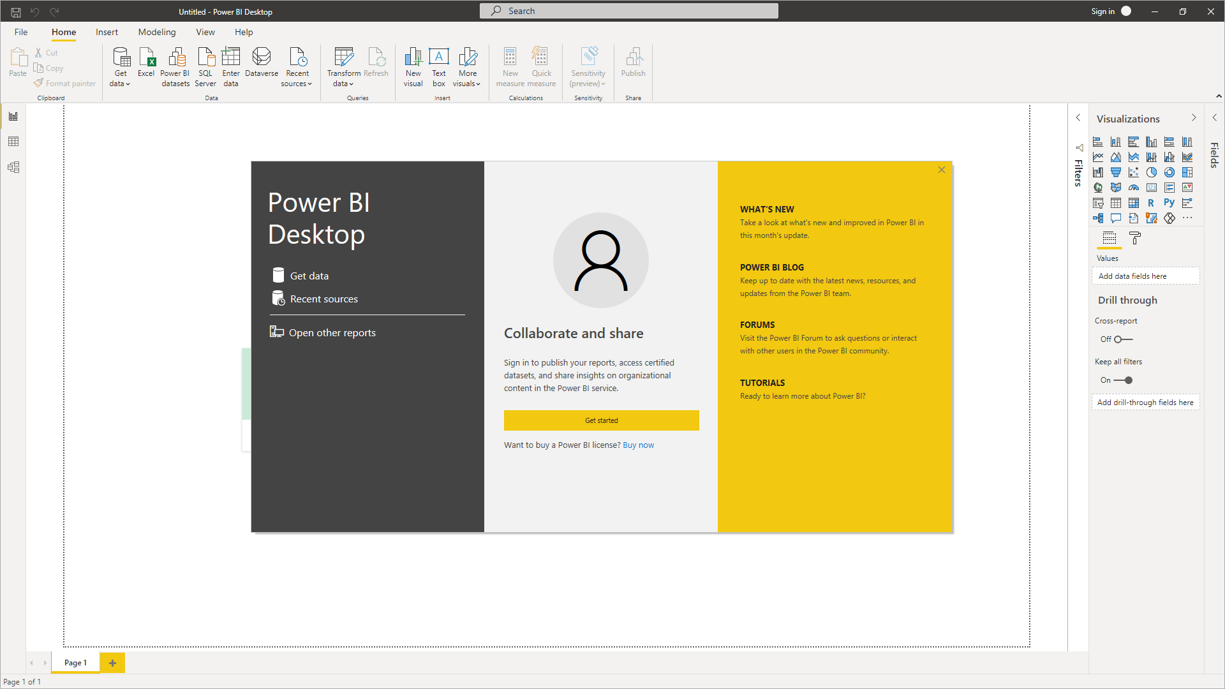This screenshot has width=1225, height=689.
Task: Click Open other reports
Action: click(x=323, y=332)
